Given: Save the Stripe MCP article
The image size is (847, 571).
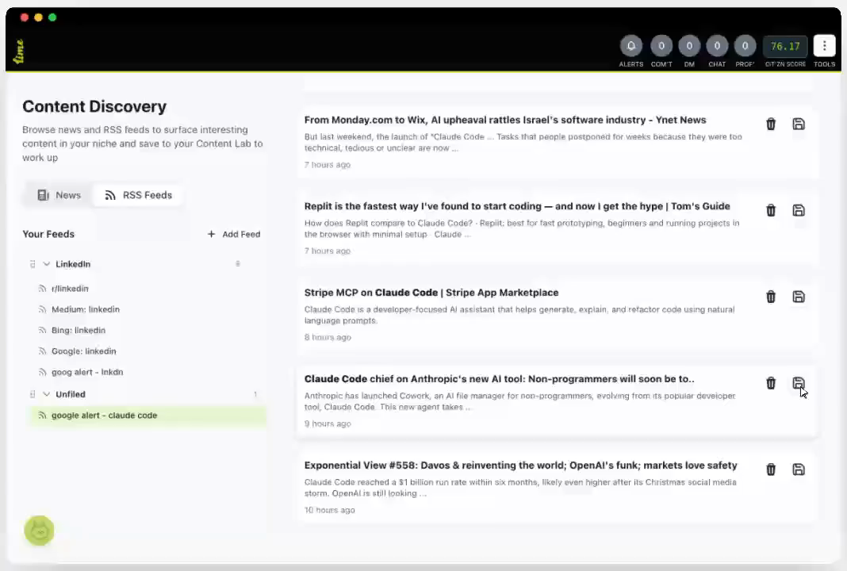Looking at the screenshot, I should [799, 297].
